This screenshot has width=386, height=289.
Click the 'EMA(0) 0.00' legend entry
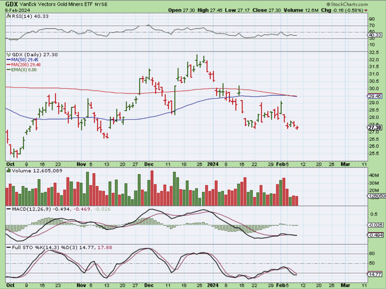tap(24, 70)
